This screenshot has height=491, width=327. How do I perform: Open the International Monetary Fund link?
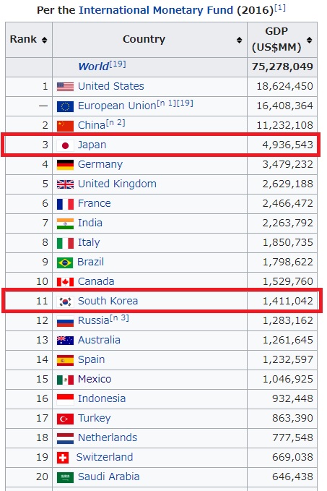pyautogui.click(x=156, y=10)
